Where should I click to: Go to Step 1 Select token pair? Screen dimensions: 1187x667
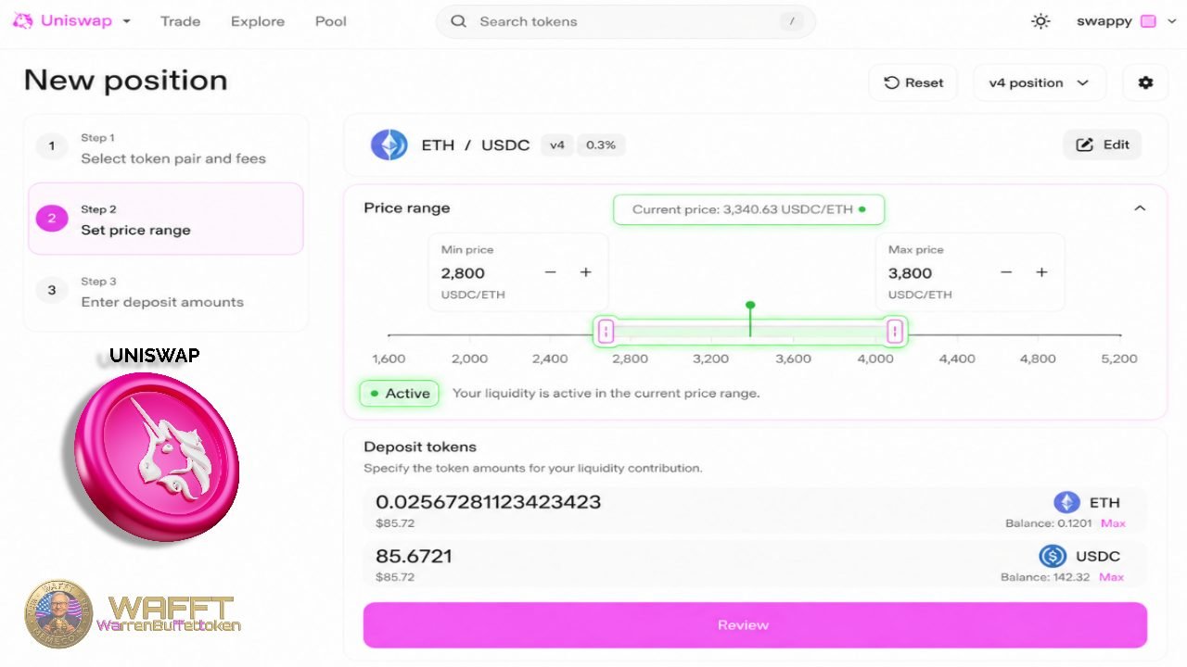tap(166, 148)
